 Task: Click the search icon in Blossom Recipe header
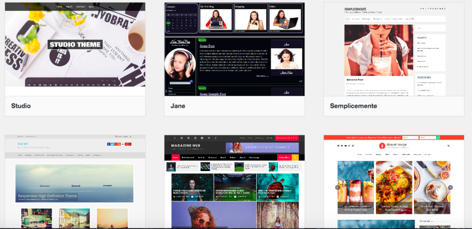pyautogui.click(x=448, y=146)
